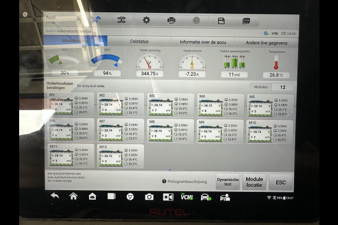
Task: Select the SOH 94% gauge
Action: [107, 62]
